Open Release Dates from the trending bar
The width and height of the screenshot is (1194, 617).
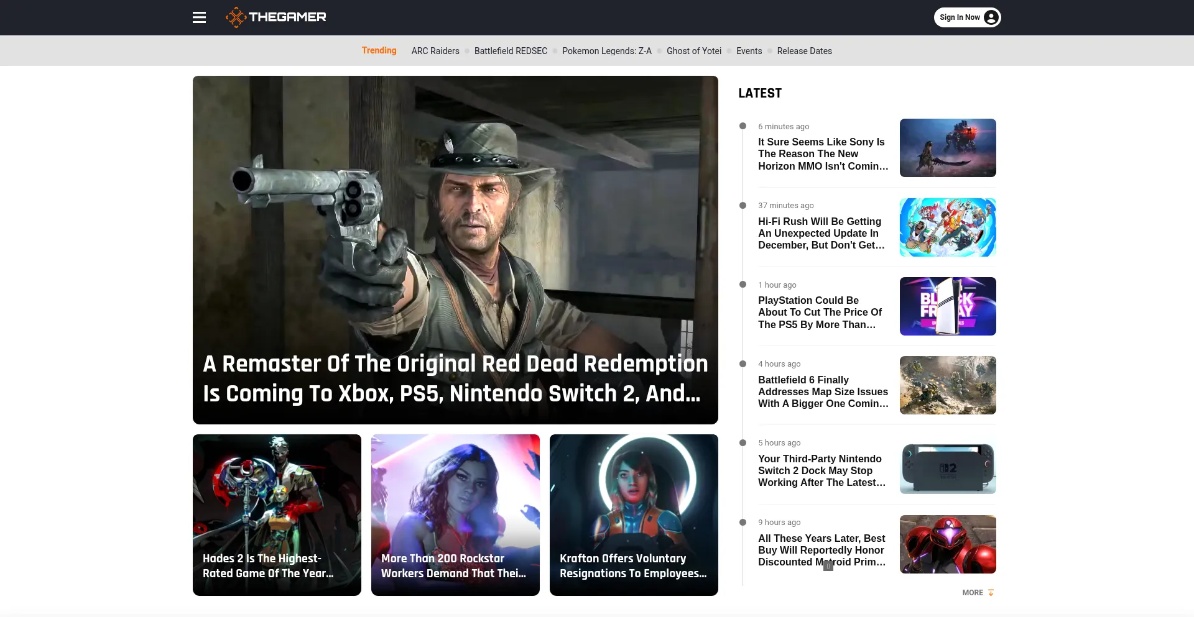[x=804, y=51]
